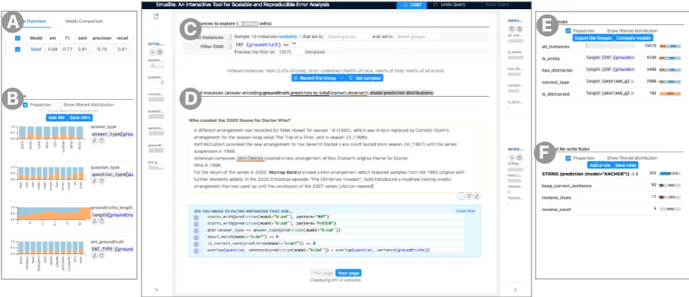Click the Save rules button
The image size is (689, 297).
625,165
